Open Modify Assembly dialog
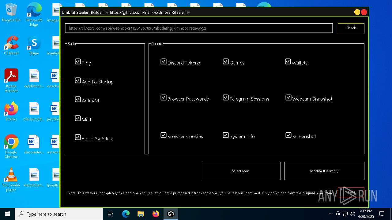This screenshot has width=392, height=220. tap(324, 171)
